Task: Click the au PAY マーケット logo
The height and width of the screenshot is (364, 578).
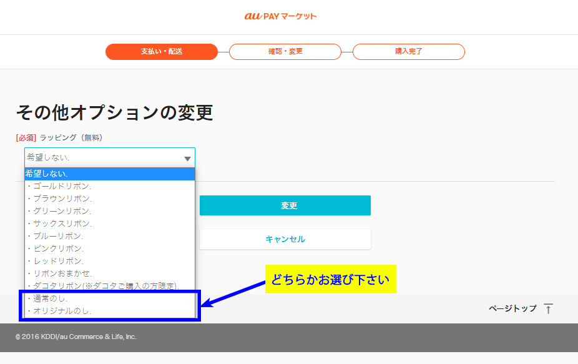Action: pyautogui.click(x=280, y=16)
